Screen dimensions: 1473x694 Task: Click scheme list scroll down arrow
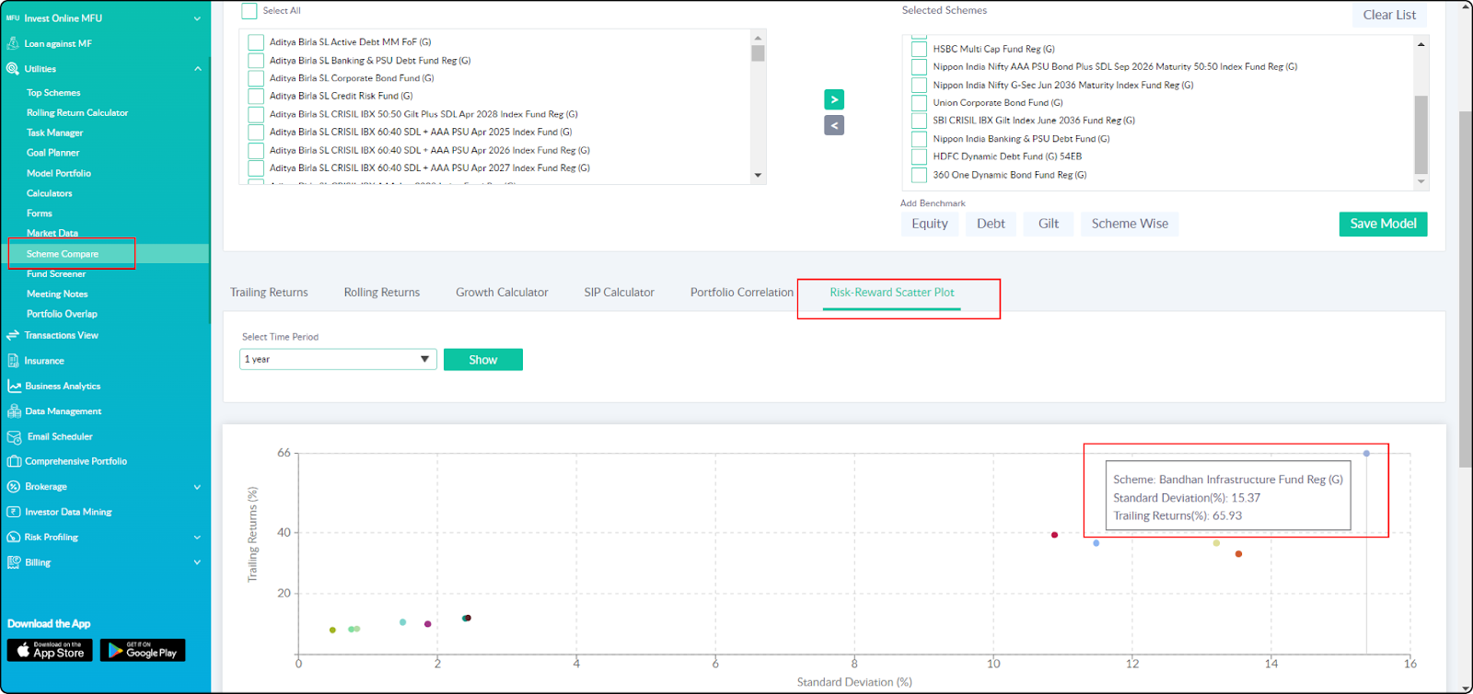coord(758,175)
